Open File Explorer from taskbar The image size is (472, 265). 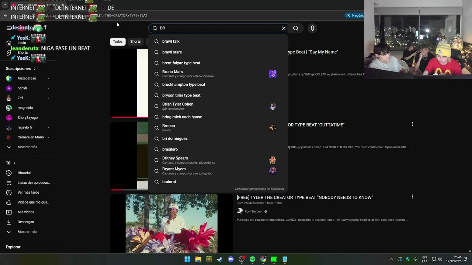pyautogui.click(x=198, y=259)
